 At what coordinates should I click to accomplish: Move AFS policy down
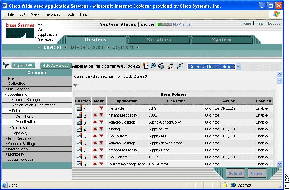101,108
